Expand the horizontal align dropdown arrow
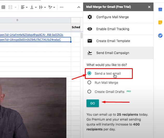The width and height of the screenshot is (164, 138). [27, 7]
